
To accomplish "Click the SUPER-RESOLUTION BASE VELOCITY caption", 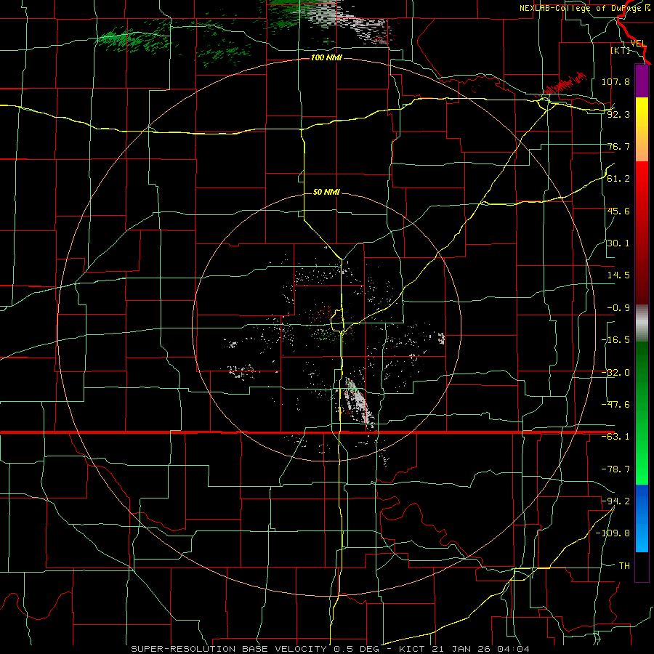I will pos(229,649).
